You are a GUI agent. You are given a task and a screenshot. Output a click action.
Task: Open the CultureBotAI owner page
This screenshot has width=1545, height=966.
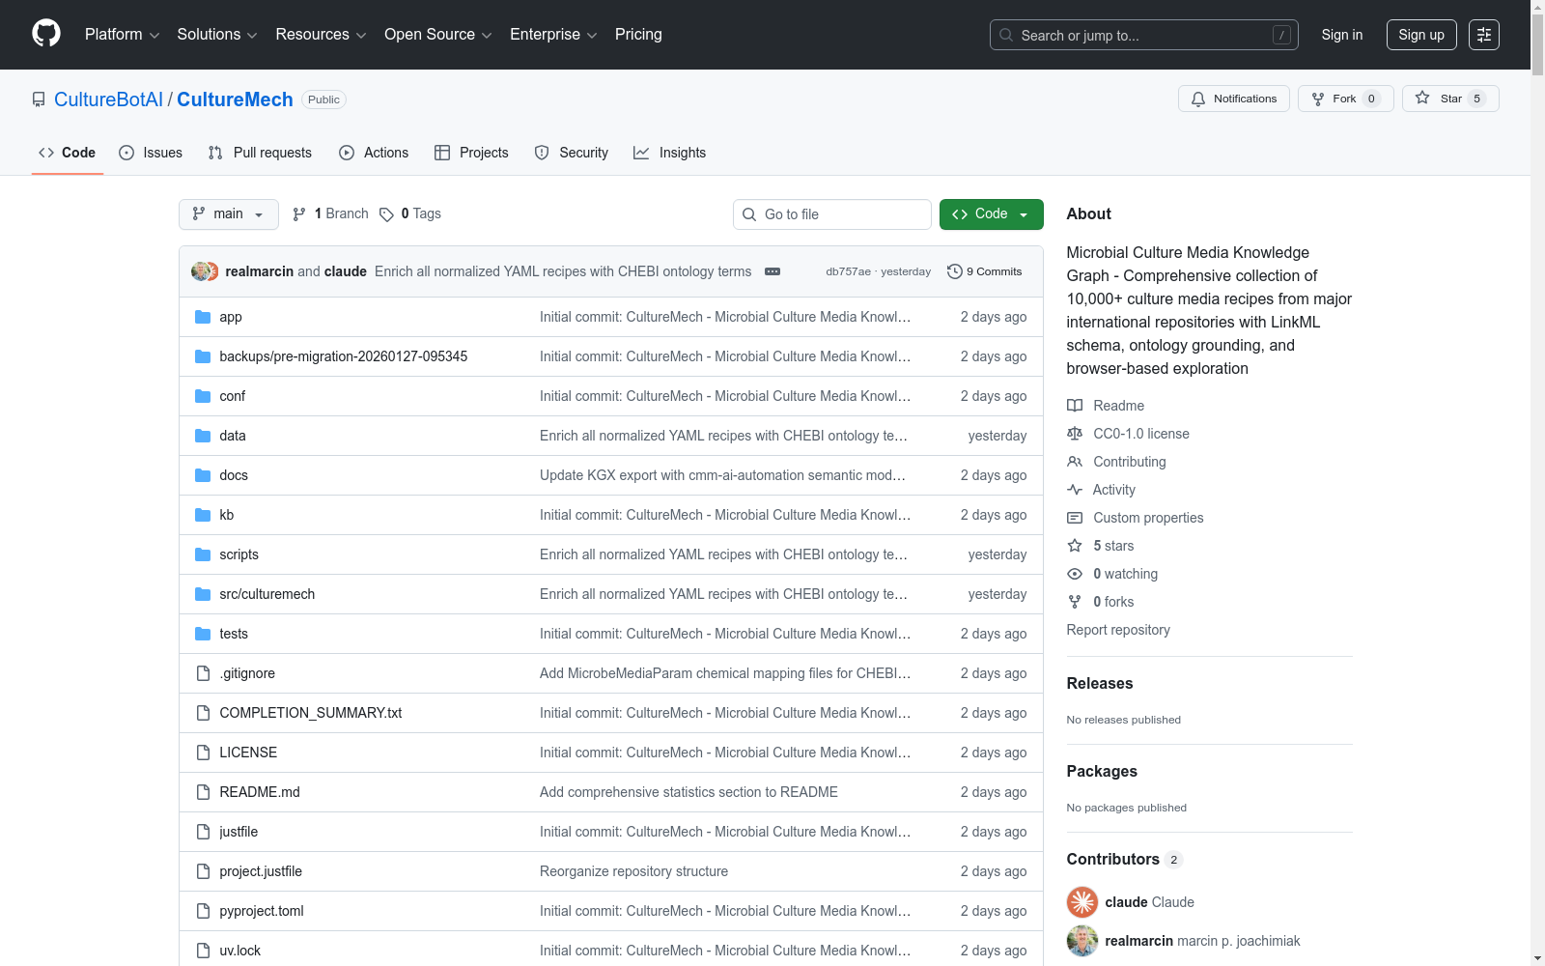click(108, 99)
